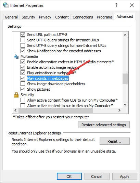The height and width of the screenshot is (183, 140).
Task: Enable Show image download placeholders checkbox
Action: 23,84
